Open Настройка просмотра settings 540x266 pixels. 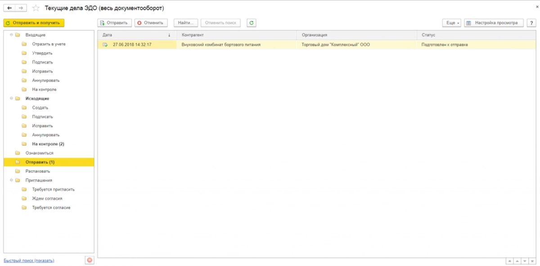[494, 23]
